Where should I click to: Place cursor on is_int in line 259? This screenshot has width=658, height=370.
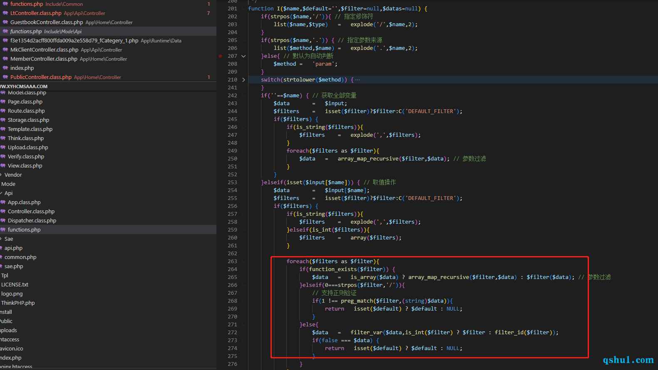pyautogui.click(x=322, y=230)
